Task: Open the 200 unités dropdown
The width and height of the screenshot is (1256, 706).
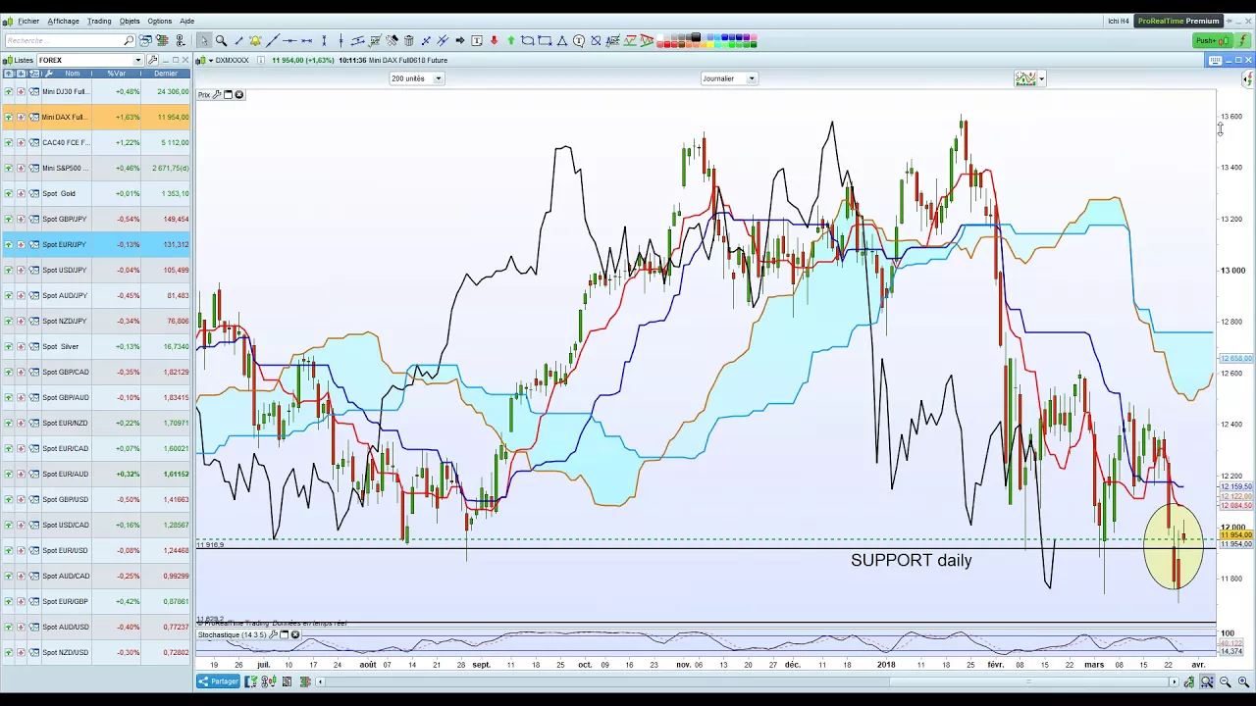Action: pos(438,78)
